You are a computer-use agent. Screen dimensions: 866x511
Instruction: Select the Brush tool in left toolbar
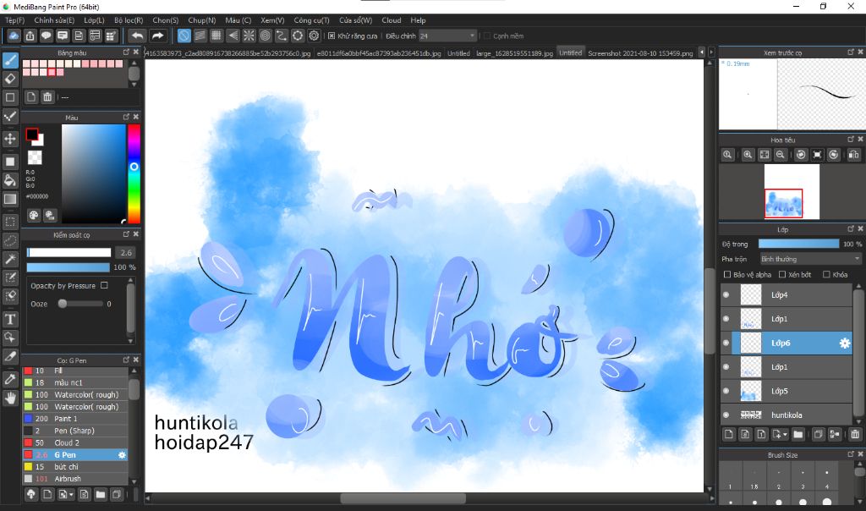point(10,60)
